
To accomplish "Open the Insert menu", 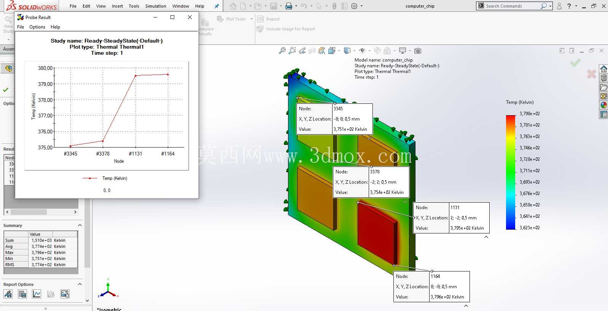I will coord(117,6).
